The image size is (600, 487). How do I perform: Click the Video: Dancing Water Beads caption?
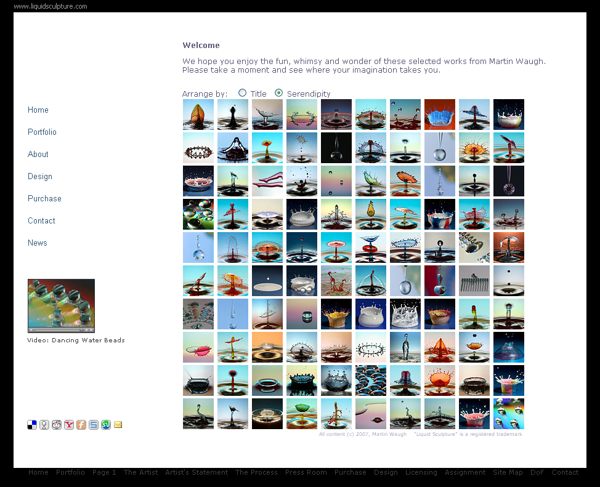pyautogui.click(x=76, y=340)
